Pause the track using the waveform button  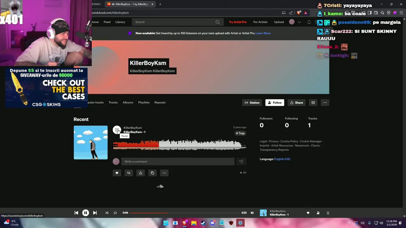(117, 130)
